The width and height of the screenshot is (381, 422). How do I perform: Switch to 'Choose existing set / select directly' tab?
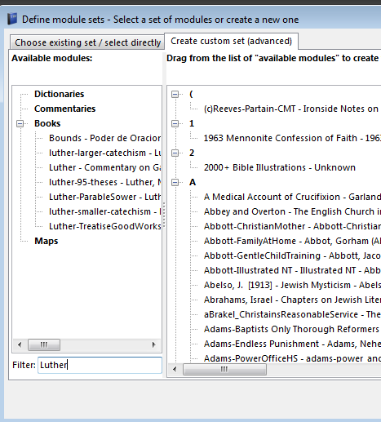(87, 42)
